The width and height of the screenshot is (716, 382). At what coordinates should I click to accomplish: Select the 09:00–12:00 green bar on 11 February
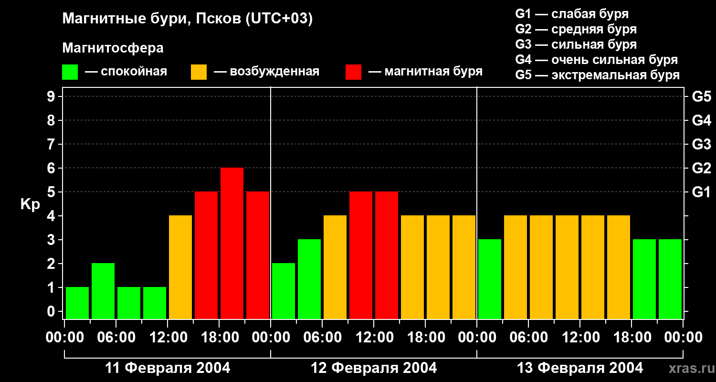coord(155,303)
